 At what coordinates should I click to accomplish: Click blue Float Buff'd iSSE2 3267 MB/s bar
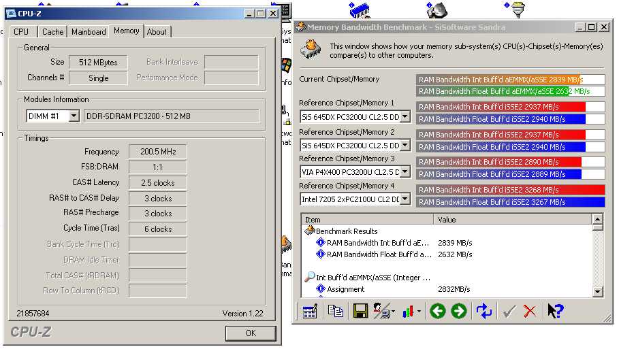pyautogui.click(x=510, y=202)
